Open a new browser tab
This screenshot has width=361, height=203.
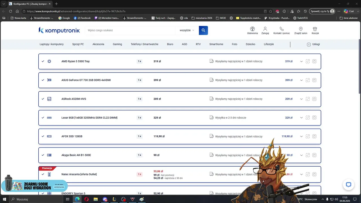[x=56, y=4]
